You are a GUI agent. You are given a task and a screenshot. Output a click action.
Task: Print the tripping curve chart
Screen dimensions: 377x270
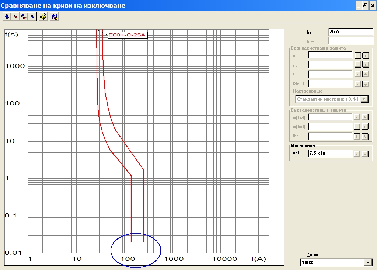click(43, 17)
